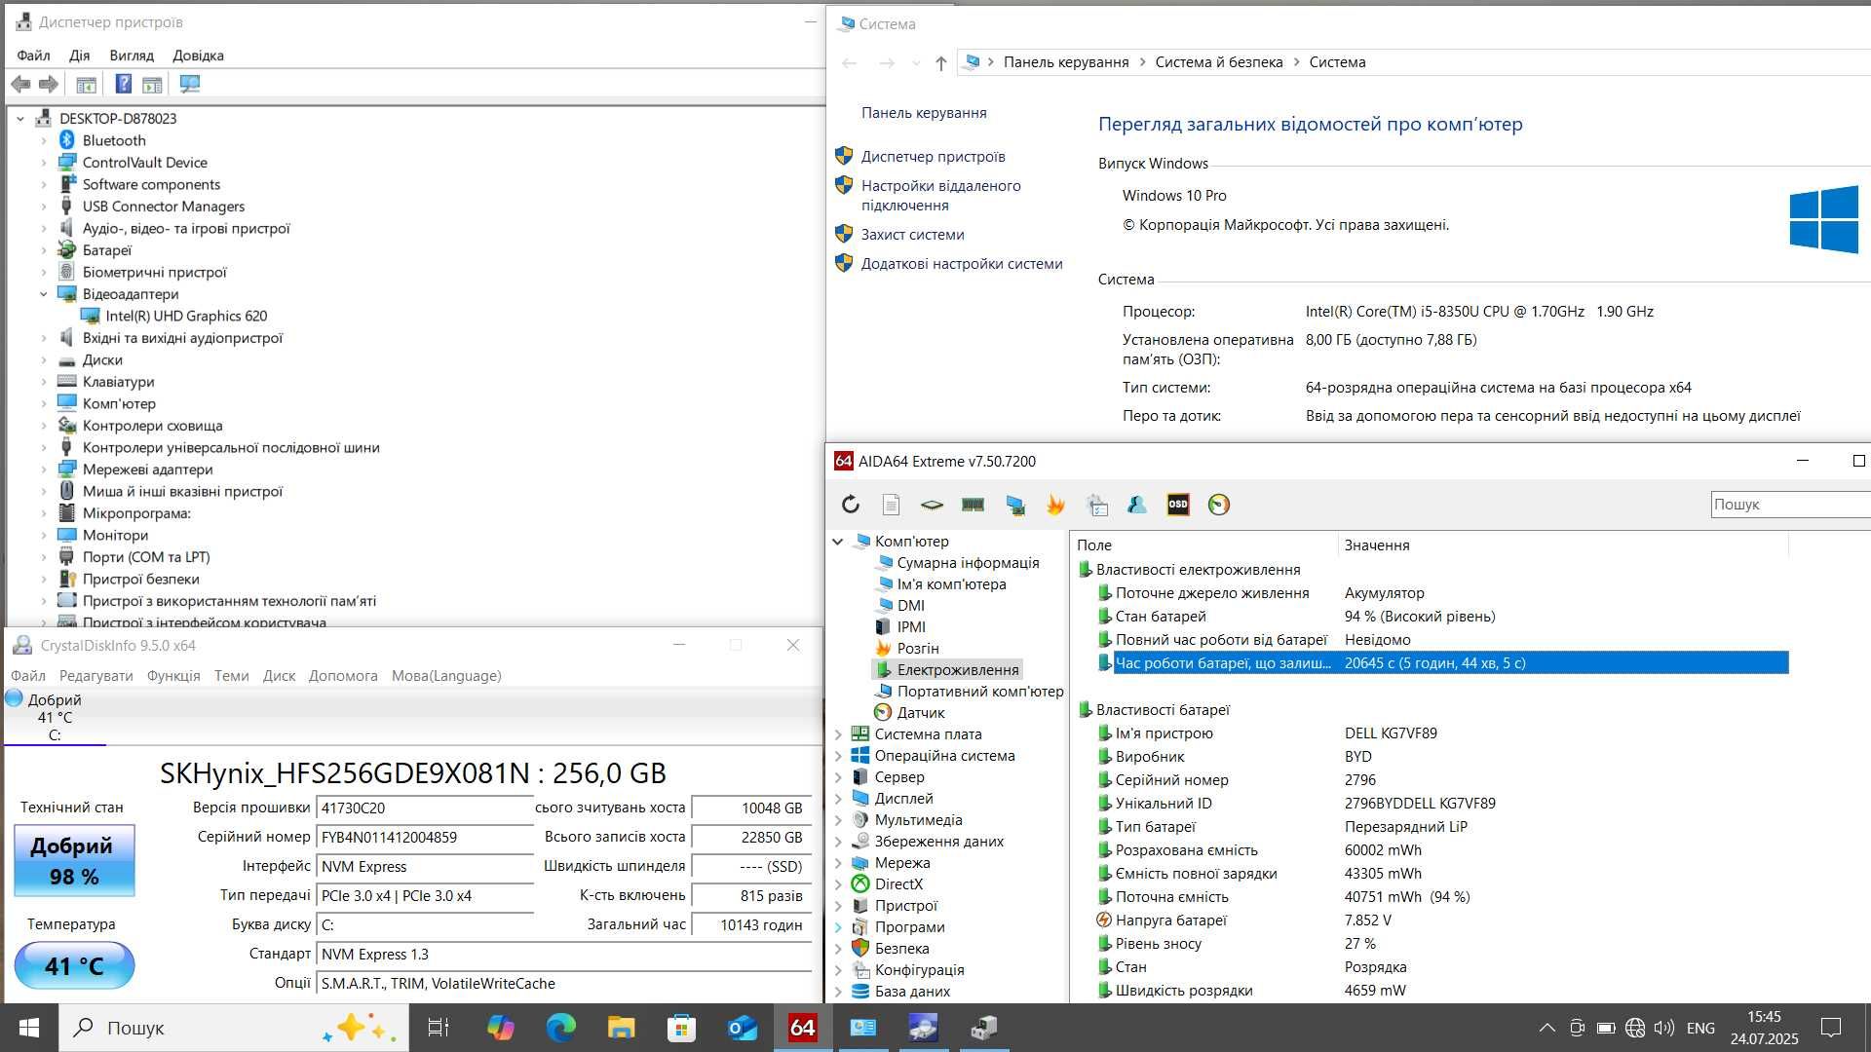Click the Task View taskbar icon

click(x=439, y=1028)
